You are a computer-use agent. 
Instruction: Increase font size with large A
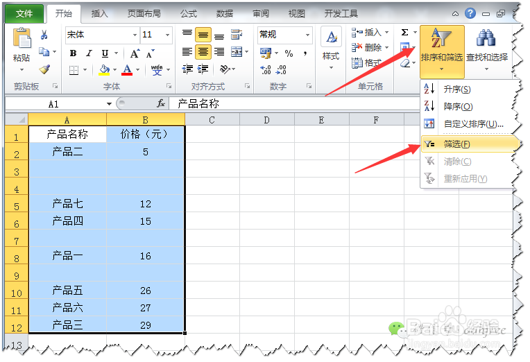pos(135,53)
